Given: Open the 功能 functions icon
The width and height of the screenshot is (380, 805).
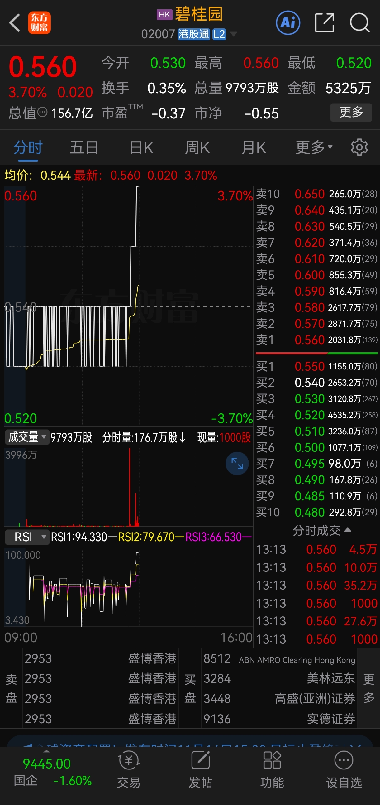Looking at the screenshot, I should coord(272,770).
